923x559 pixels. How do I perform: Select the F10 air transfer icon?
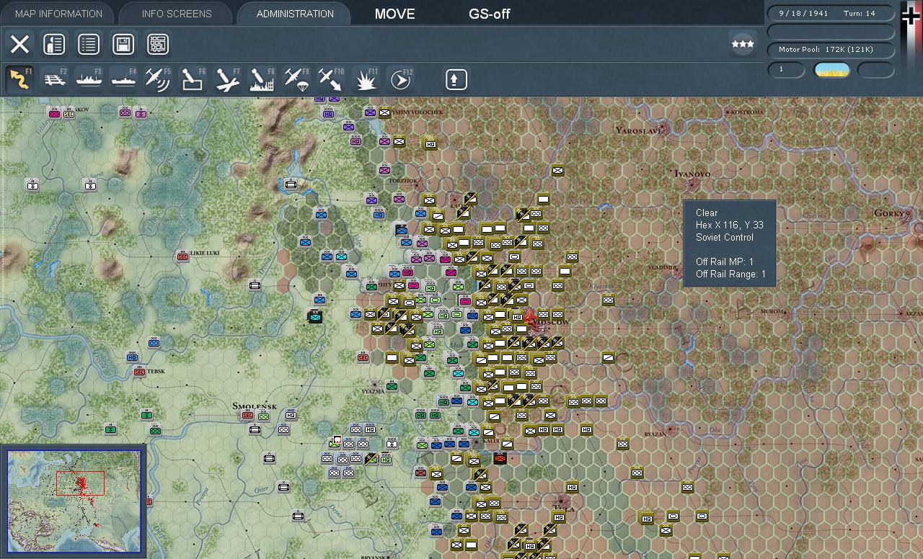[x=331, y=79]
